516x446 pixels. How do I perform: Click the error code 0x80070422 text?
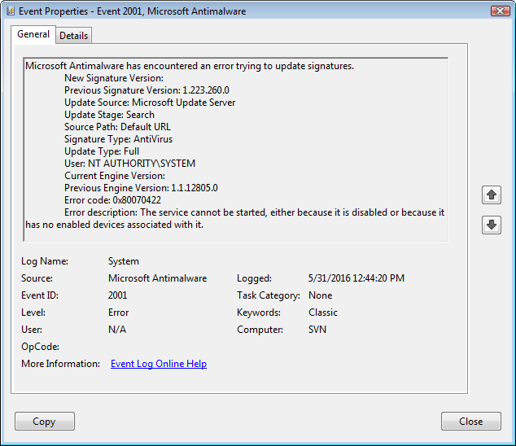113,200
